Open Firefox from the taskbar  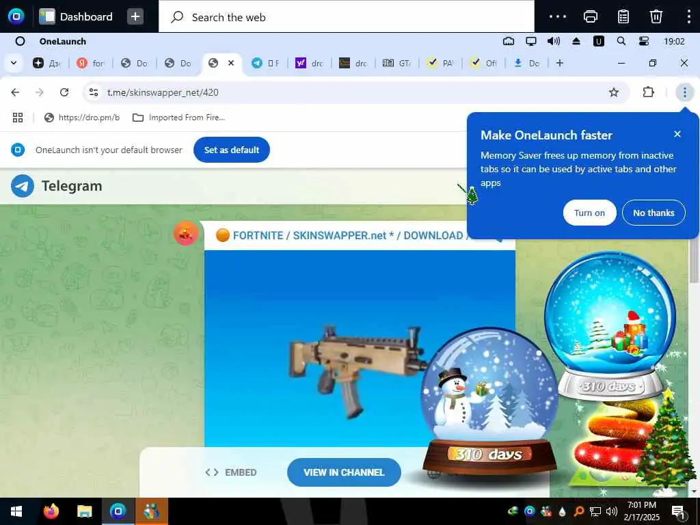pyautogui.click(x=51, y=511)
